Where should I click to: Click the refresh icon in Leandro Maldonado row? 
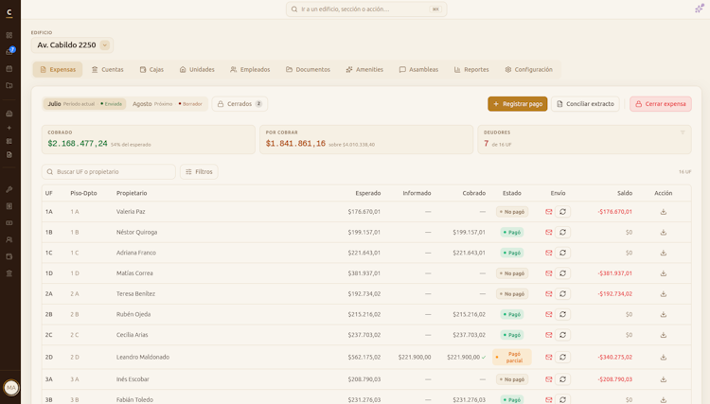(563, 357)
